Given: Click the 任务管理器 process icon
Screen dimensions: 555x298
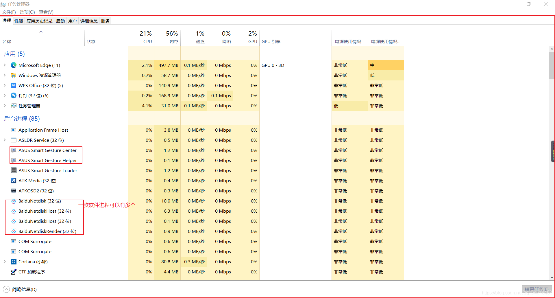Looking at the screenshot, I should (x=13, y=106).
